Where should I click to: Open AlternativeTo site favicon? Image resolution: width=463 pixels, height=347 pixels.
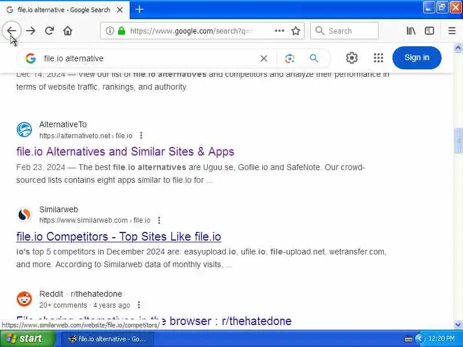(24, 130)
